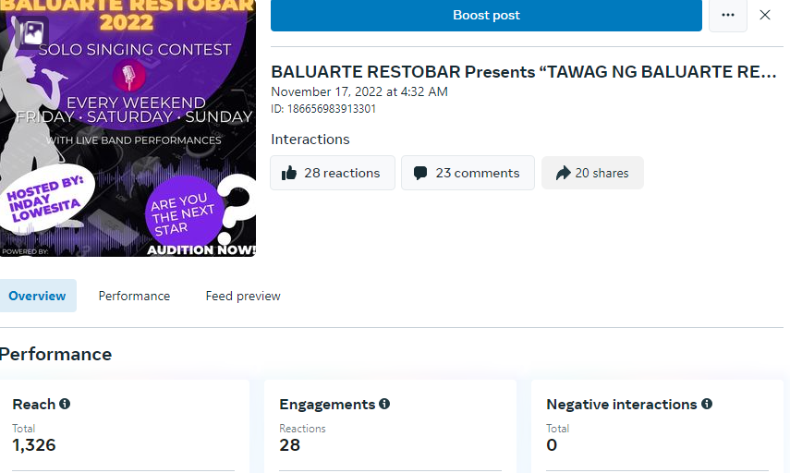Viewport: 790px width, 473px height.
Task: Show info tooltip next to Reach
Action: (65, 404)
